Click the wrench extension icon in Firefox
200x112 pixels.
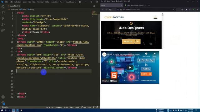(186, 10)
